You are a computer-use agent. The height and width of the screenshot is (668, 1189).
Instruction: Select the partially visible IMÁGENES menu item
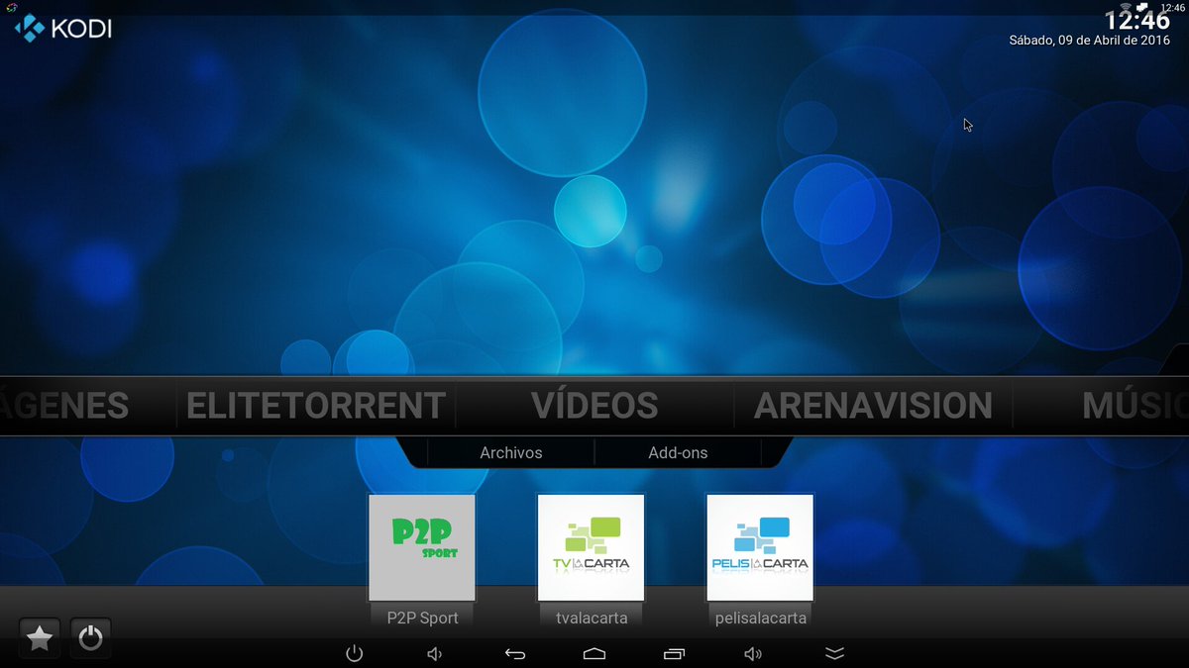[x=64, y=406]
